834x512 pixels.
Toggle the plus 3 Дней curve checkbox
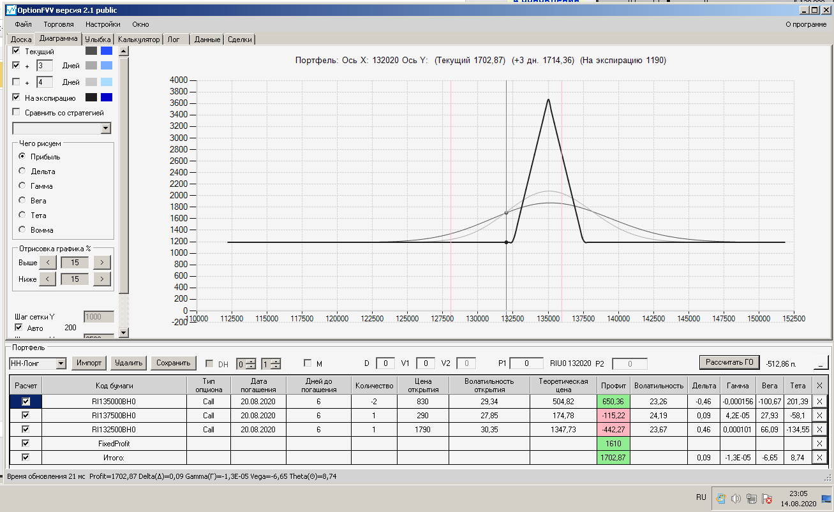[17, 66]
